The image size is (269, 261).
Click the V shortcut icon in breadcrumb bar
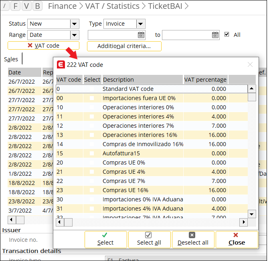coord(26,6)
